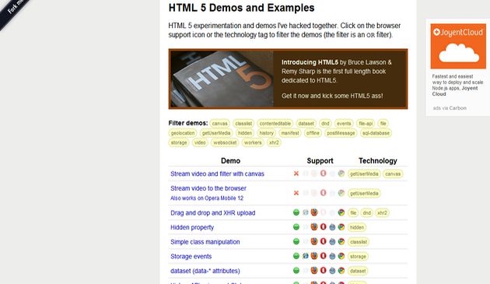Viewport: 490px width, 284px height.
Task: Toggle the dataset tag in Filter demos
Action: point(306,124)
